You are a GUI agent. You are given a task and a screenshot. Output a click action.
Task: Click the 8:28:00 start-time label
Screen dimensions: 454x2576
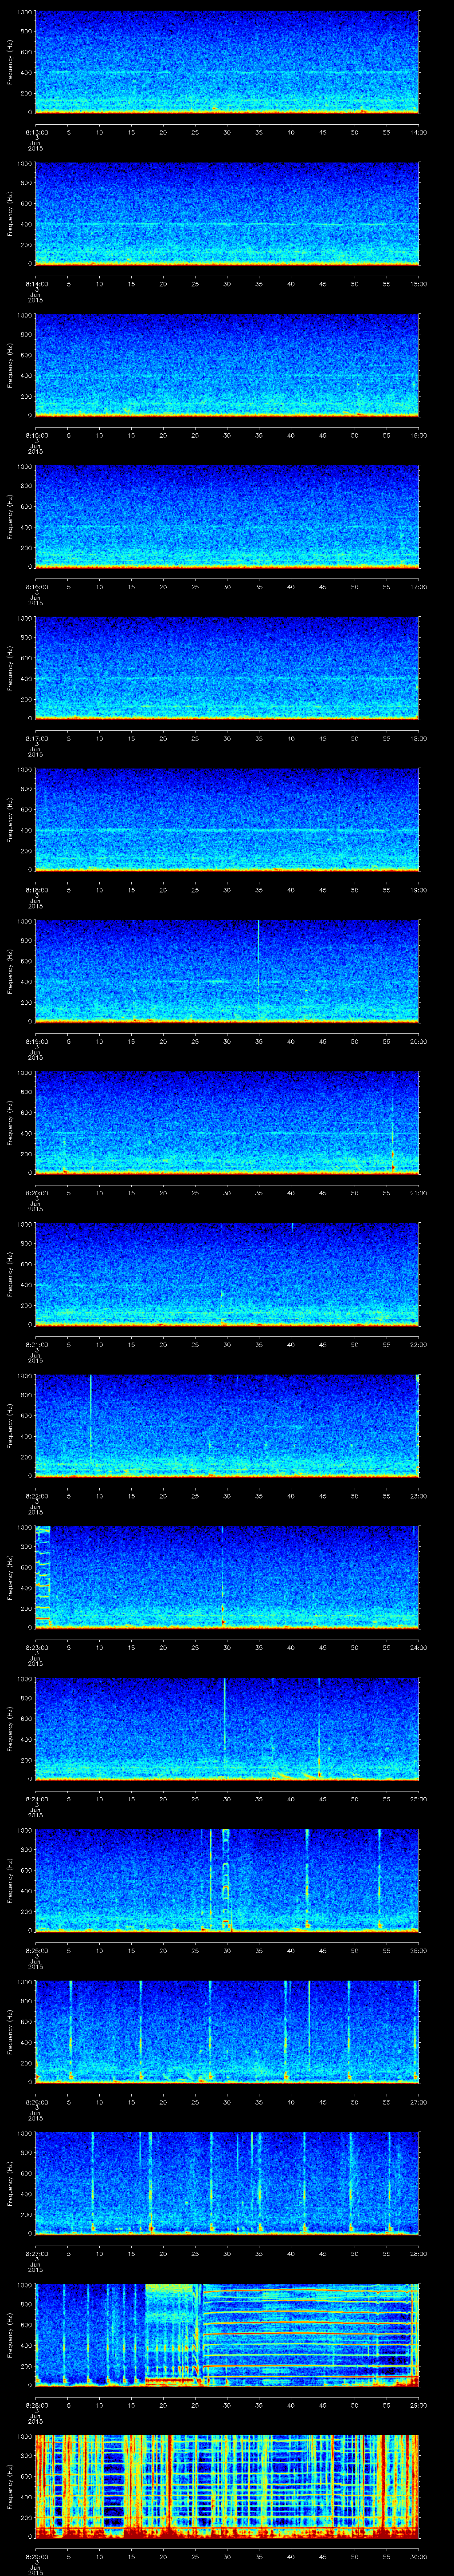click(36, 2404)
